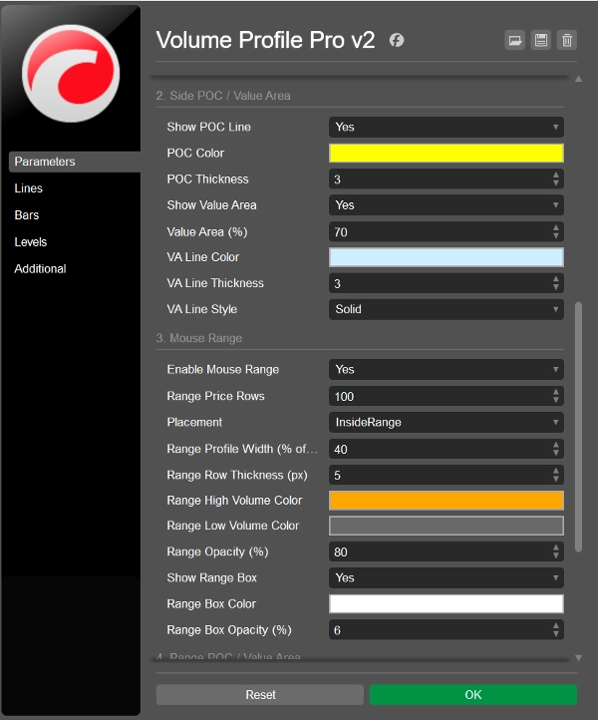Click the VA Line Thickness stepper arrows
The height and width of the screenshot is (720, 598).
(556, 283)
